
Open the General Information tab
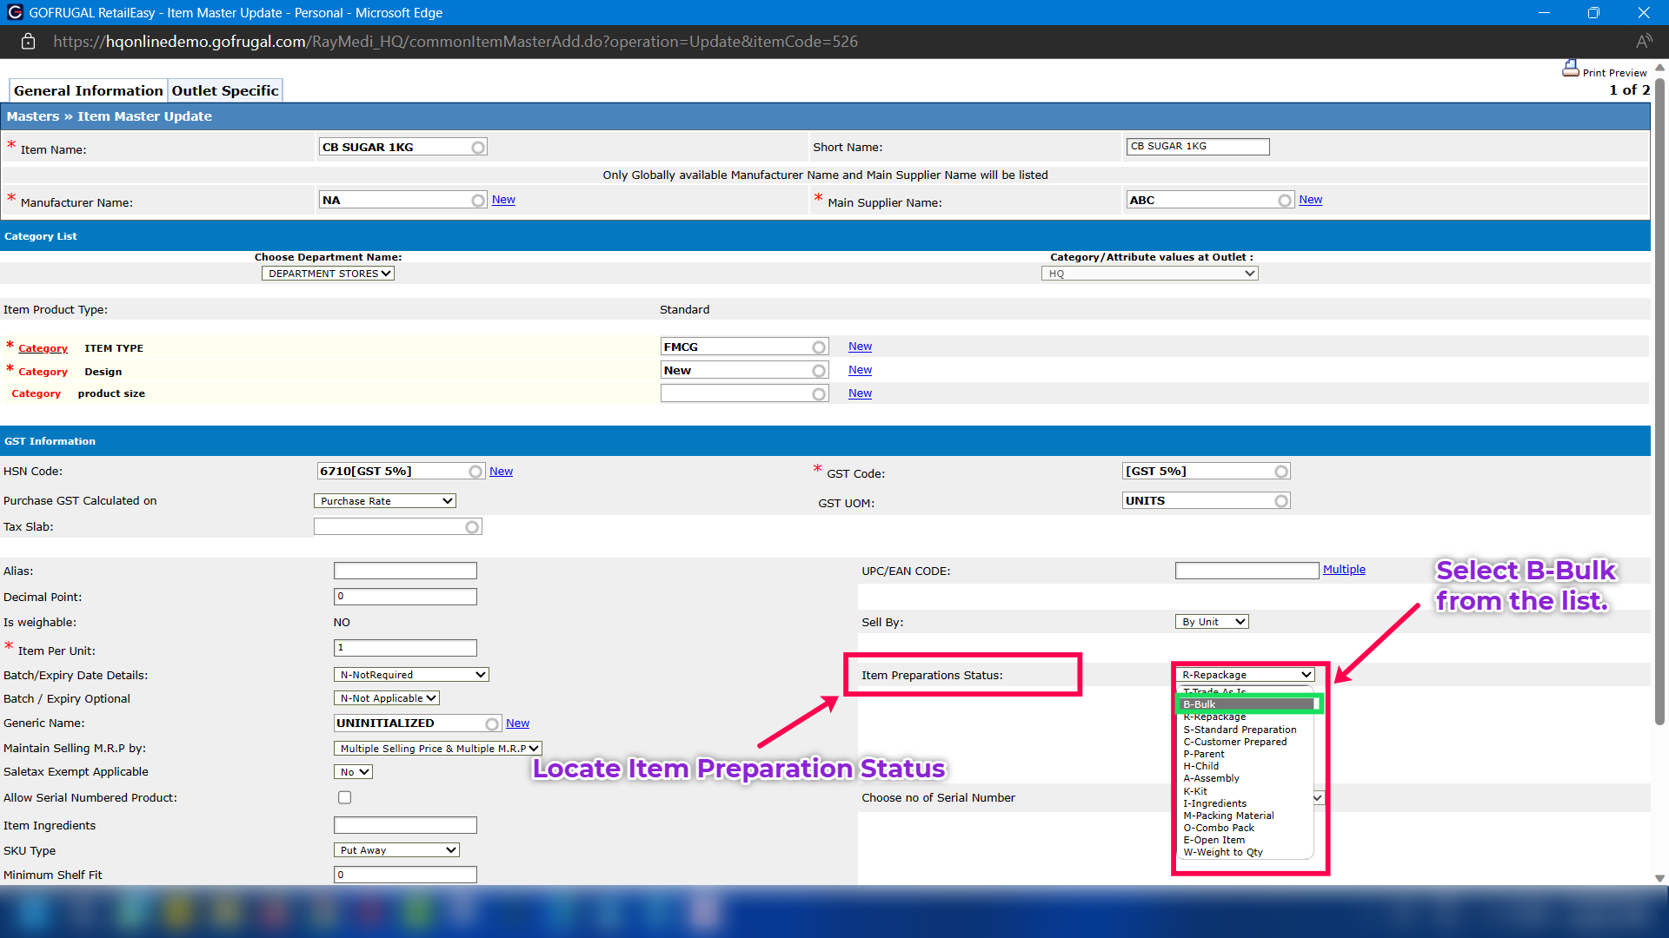point(88,90)
